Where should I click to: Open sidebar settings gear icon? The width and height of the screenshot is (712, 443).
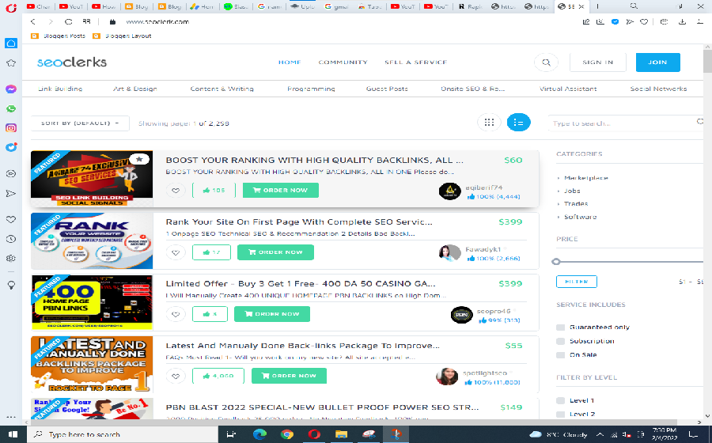[x=11, y=258]
